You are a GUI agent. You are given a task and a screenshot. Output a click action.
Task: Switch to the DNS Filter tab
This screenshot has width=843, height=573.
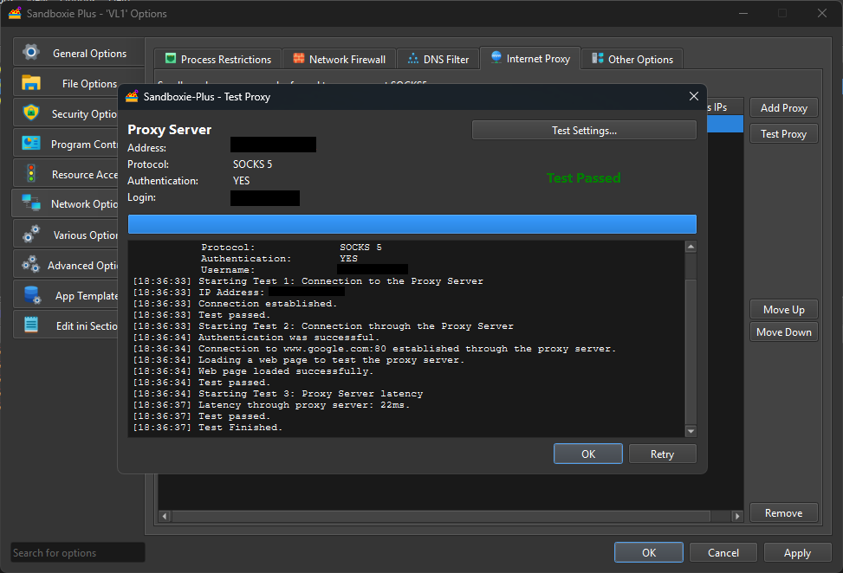[438, 59]
